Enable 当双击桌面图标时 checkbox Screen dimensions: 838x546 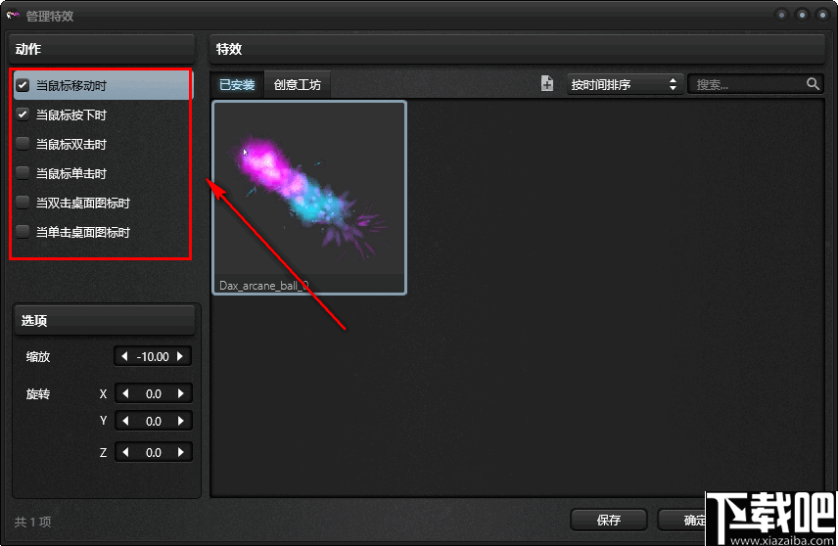click(23, 203)
